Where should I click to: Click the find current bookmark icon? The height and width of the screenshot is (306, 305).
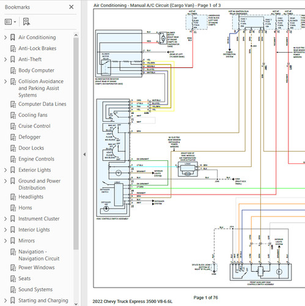click(x=26, y=21)
